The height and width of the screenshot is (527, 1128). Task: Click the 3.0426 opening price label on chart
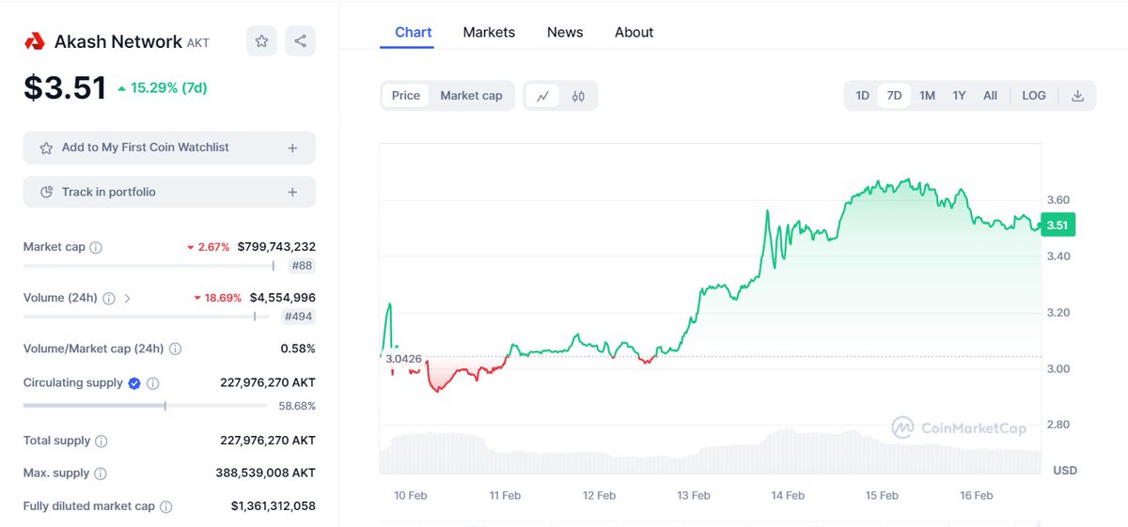pyautogui.click(x=402, y=358)
